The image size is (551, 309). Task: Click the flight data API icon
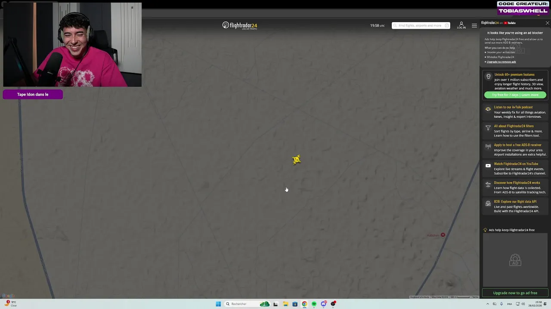click(x=488, y=203)
